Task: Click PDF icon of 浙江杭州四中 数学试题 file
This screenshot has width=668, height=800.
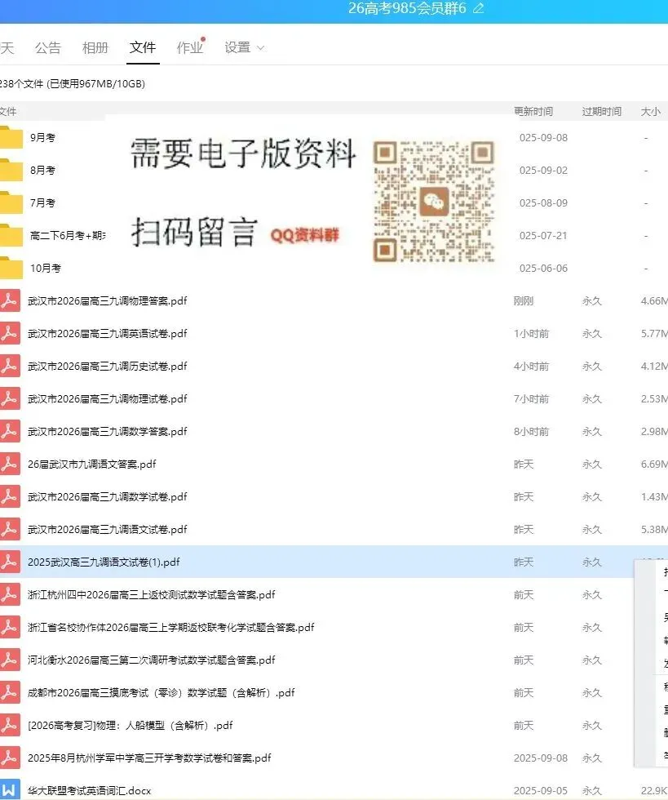Action: click(10, 594)
